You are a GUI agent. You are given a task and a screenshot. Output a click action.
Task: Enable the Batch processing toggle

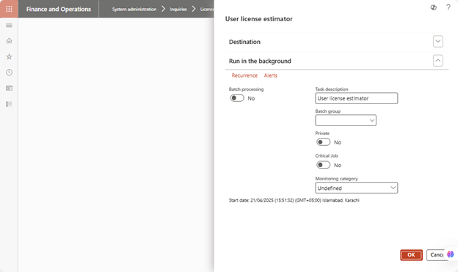point(237,98)
